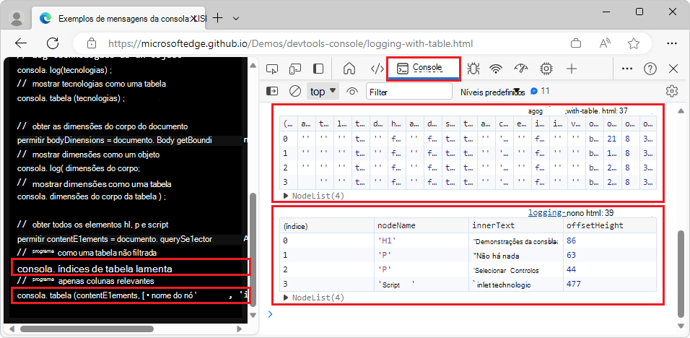Open the Memory chip tool
Image resolution: width=690 pixels, height=338 pixels.
546,69
